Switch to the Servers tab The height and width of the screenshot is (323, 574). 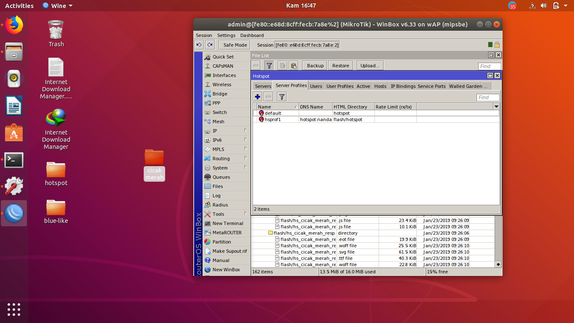263,86
